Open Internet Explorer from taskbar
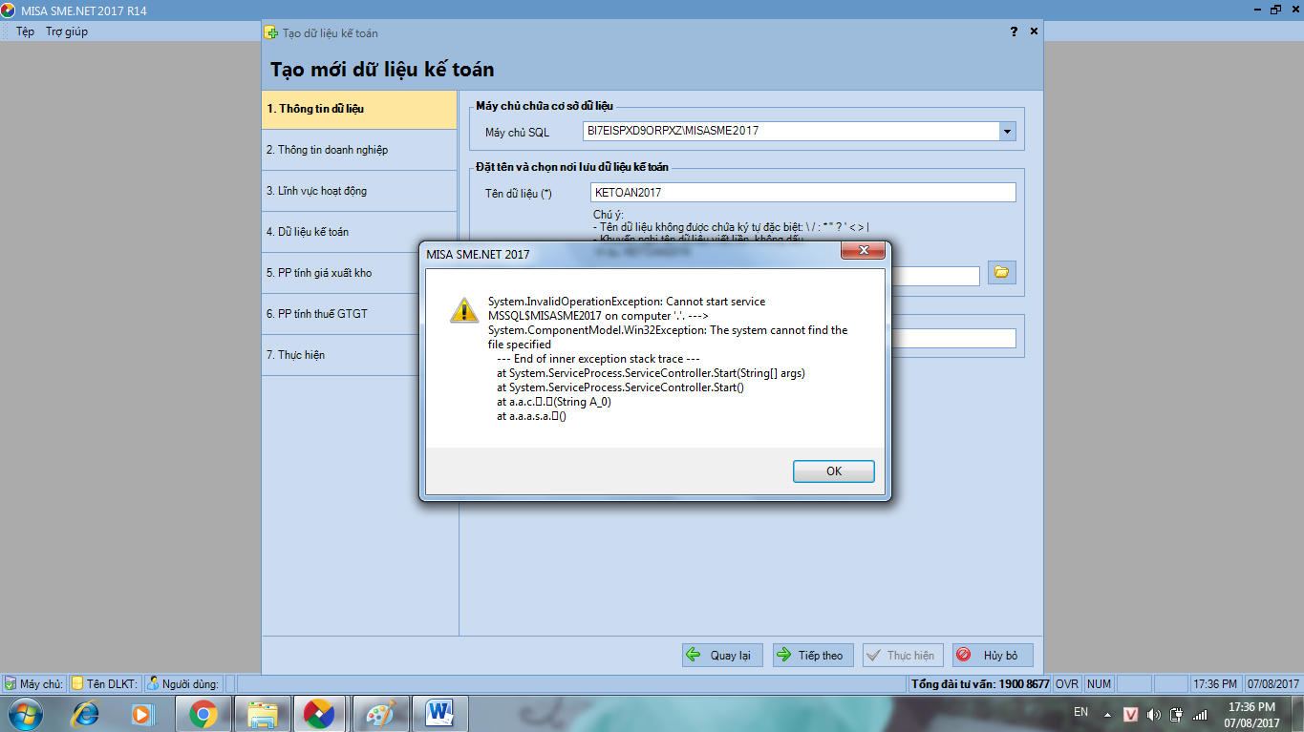This screenshot has height=732, width=1304. coord(86,714)
